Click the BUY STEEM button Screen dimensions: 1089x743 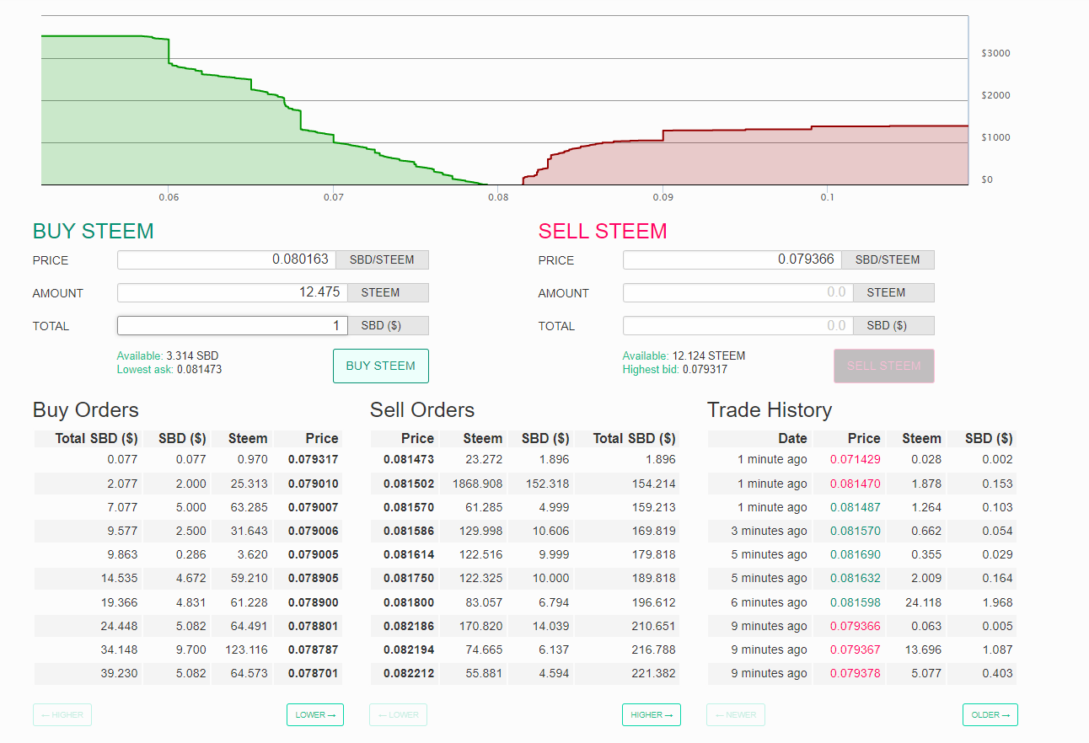pyautogui.click(x=381, y=366)
